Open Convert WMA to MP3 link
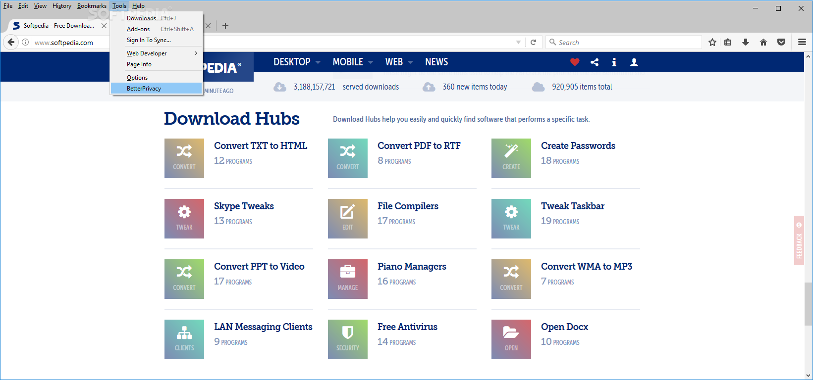Viewport: 813px width, 380px height. (x=587, y=266)
